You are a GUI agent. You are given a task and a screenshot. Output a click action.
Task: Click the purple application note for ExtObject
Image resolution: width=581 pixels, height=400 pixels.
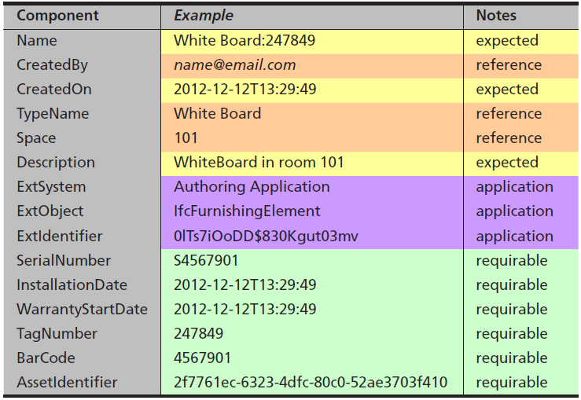515,211
